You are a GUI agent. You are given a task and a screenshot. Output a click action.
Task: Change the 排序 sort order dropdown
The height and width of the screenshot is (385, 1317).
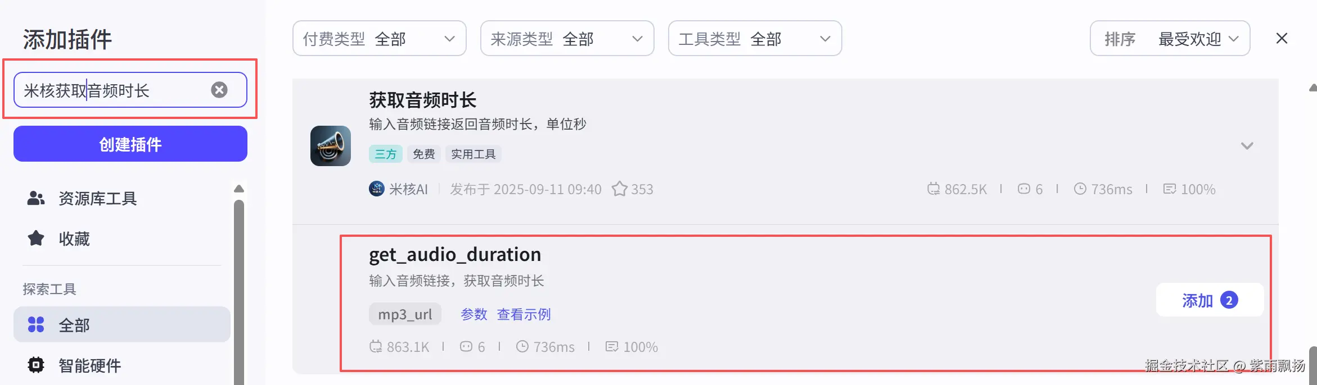(x=1170, y=39)
